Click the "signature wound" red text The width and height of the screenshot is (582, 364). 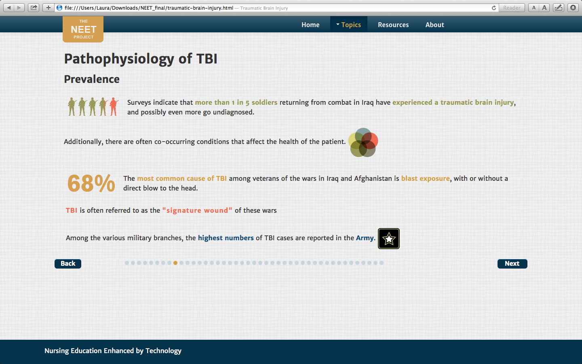pyautogui.click(x=197, y=210)
